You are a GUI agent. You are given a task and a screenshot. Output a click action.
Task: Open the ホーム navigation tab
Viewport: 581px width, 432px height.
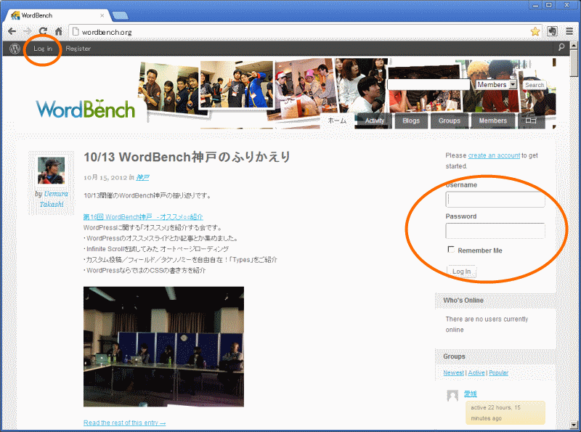(337, 121)
